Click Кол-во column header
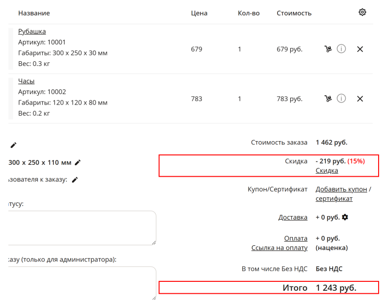The image size is (387, 308). pyautogui.click(x=248, y=13)
